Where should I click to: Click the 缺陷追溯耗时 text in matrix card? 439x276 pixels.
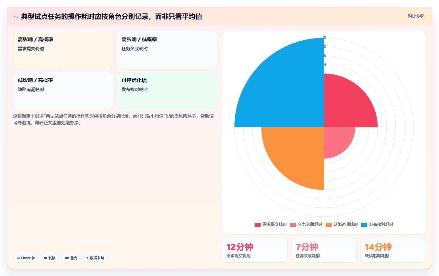coord(31,90)
